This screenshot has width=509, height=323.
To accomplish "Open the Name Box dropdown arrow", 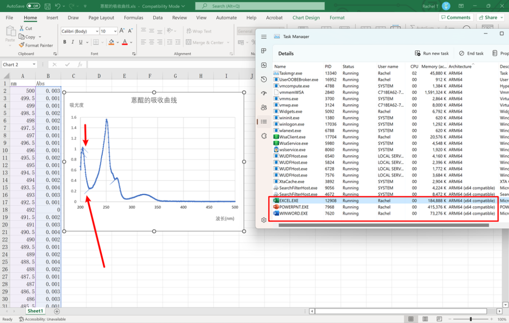I will tap(34, 65).
